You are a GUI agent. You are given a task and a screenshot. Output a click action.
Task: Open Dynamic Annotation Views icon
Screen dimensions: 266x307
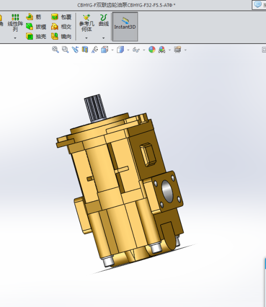pyautogui.click(x=95, y=50)
